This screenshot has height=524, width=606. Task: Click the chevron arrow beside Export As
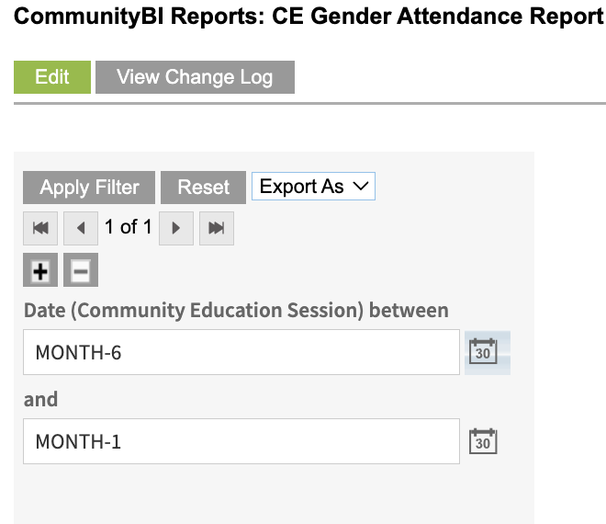coord(361,187)
